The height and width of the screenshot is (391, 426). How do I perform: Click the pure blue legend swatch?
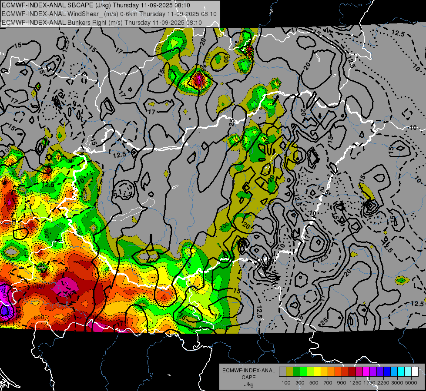tap(387, 371)
